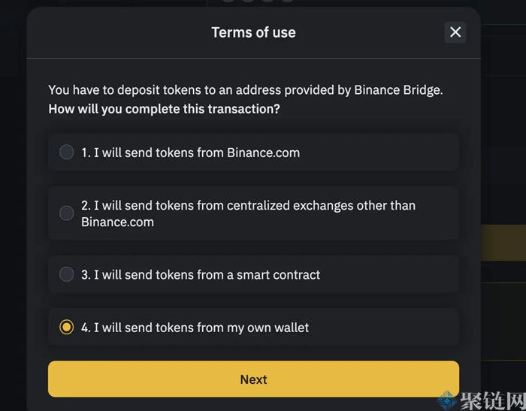Click the Next button

click(x=253, y=379)
